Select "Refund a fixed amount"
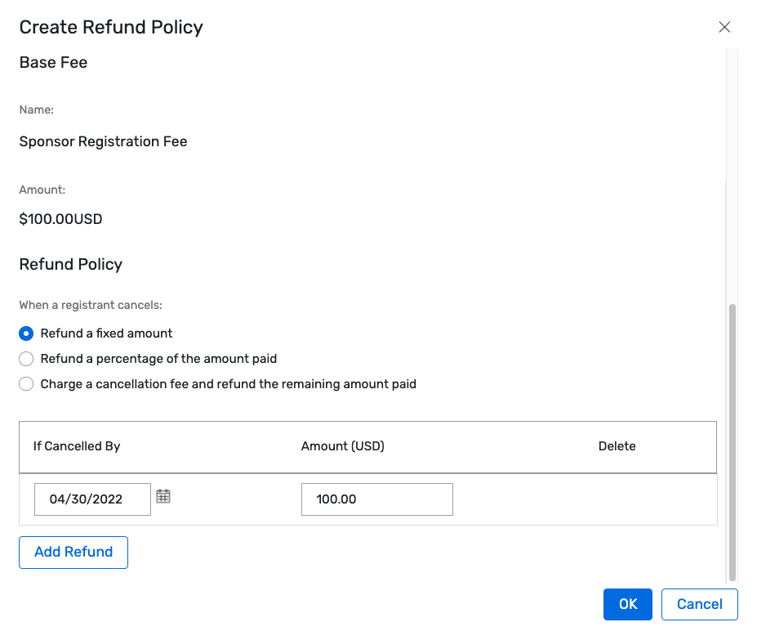The image size is (757, 640). [25, 333]
